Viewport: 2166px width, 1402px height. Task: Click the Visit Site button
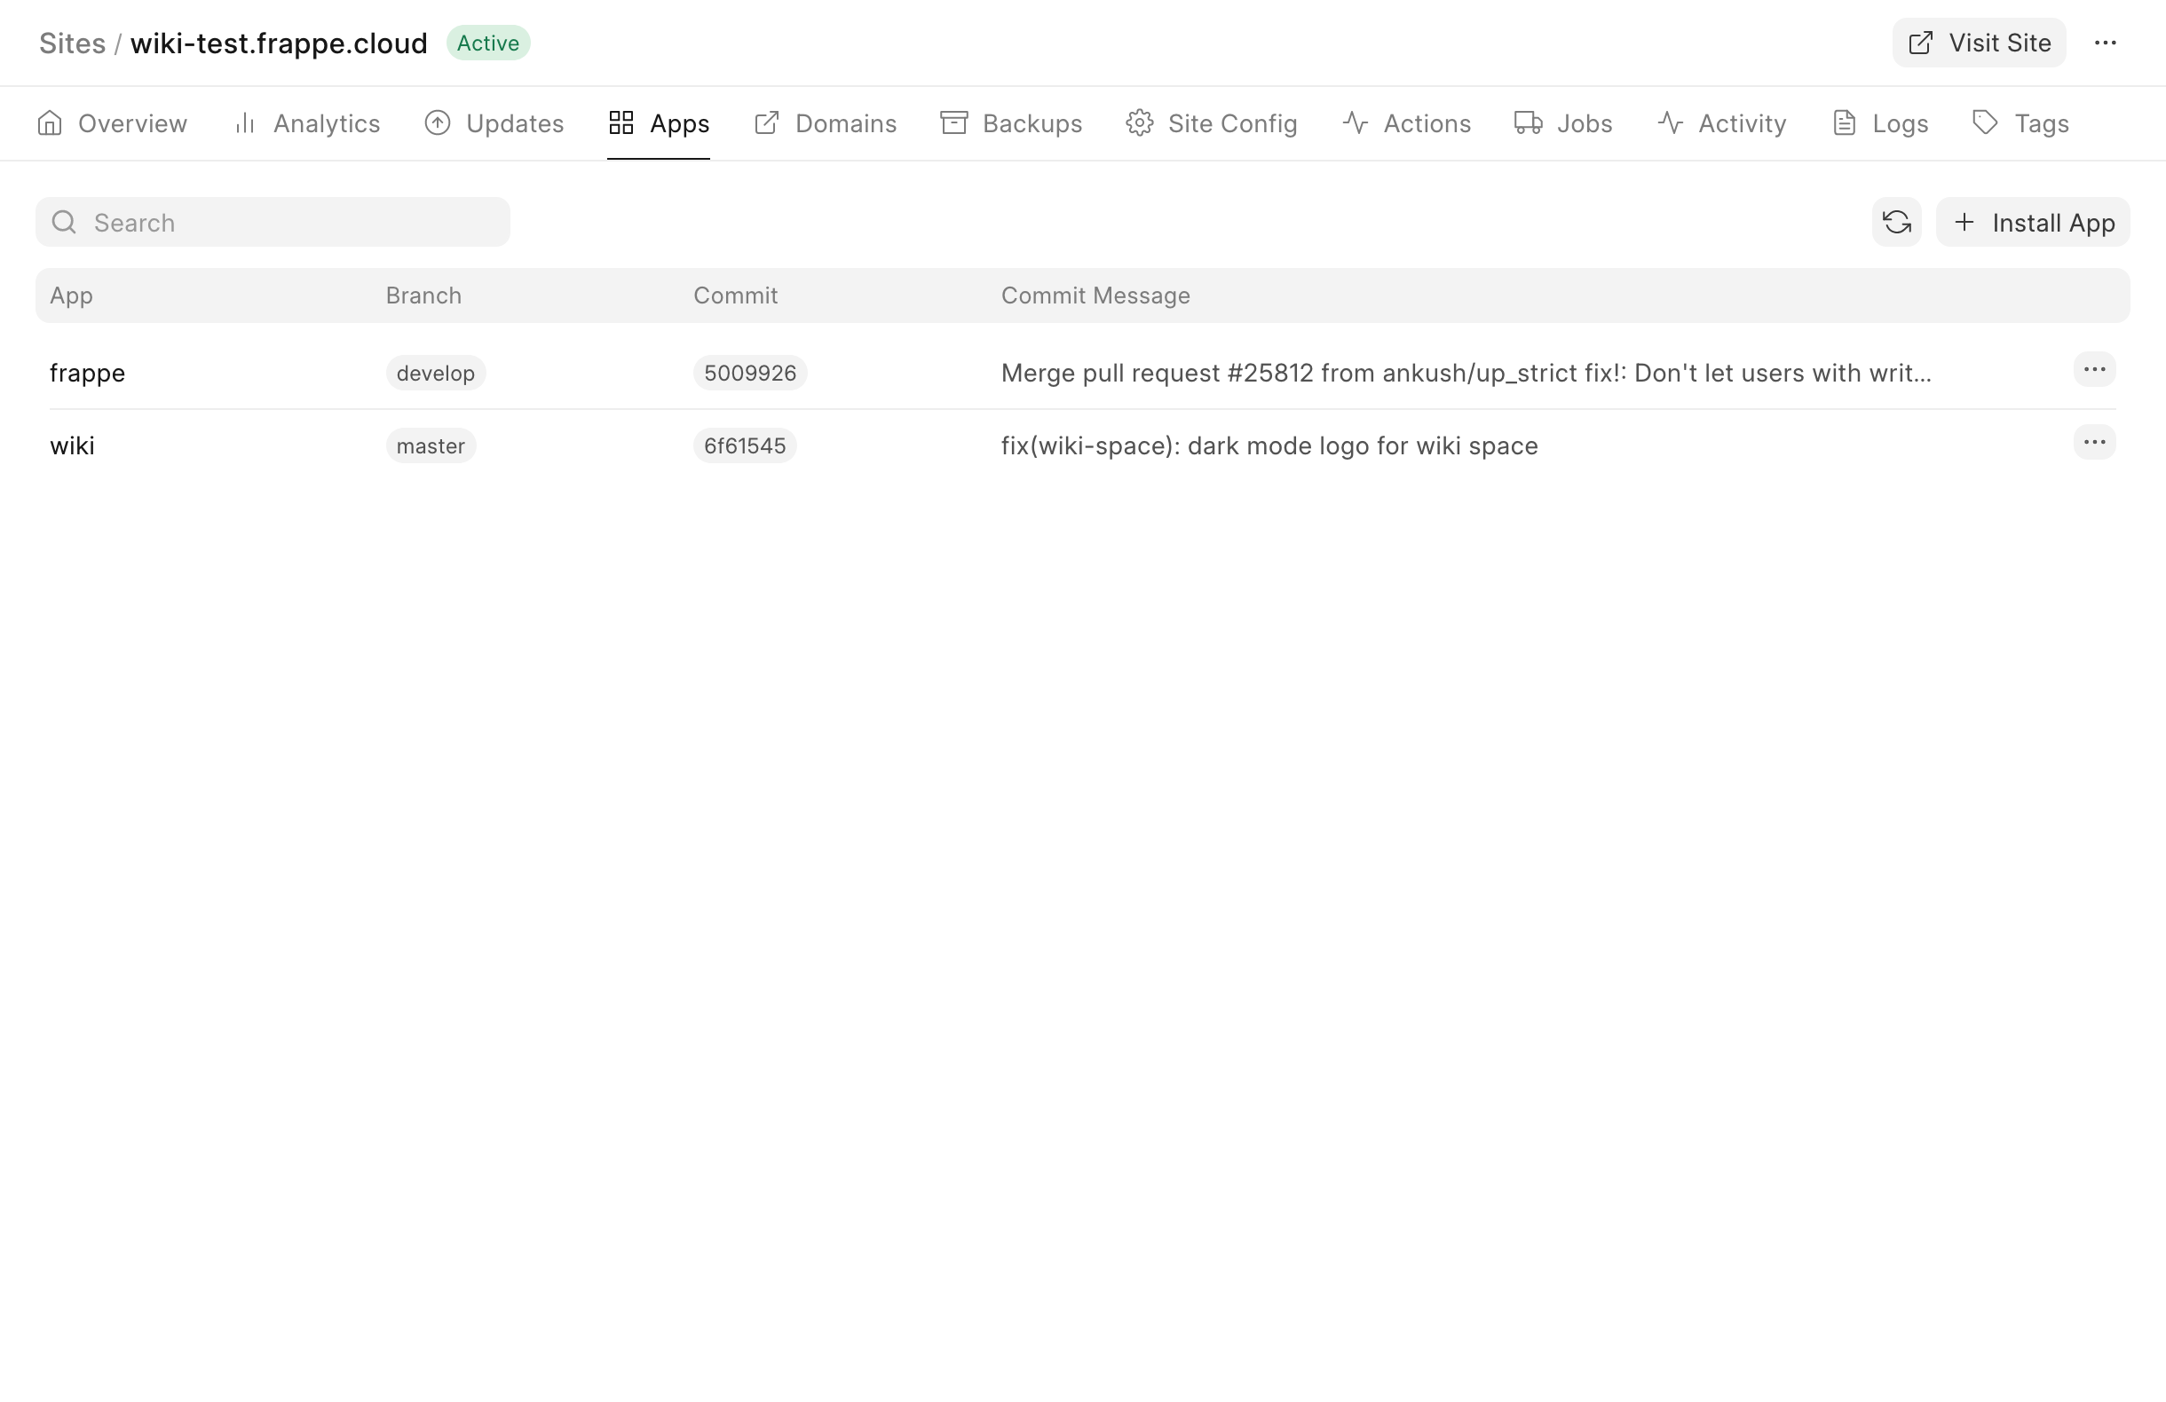[1979, 43]
